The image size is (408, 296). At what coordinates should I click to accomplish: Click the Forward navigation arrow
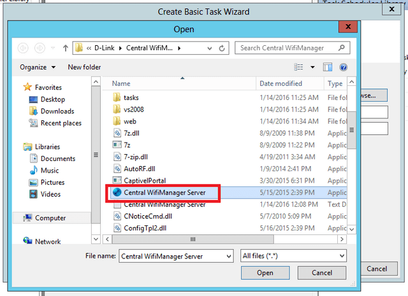coord(40,48)
